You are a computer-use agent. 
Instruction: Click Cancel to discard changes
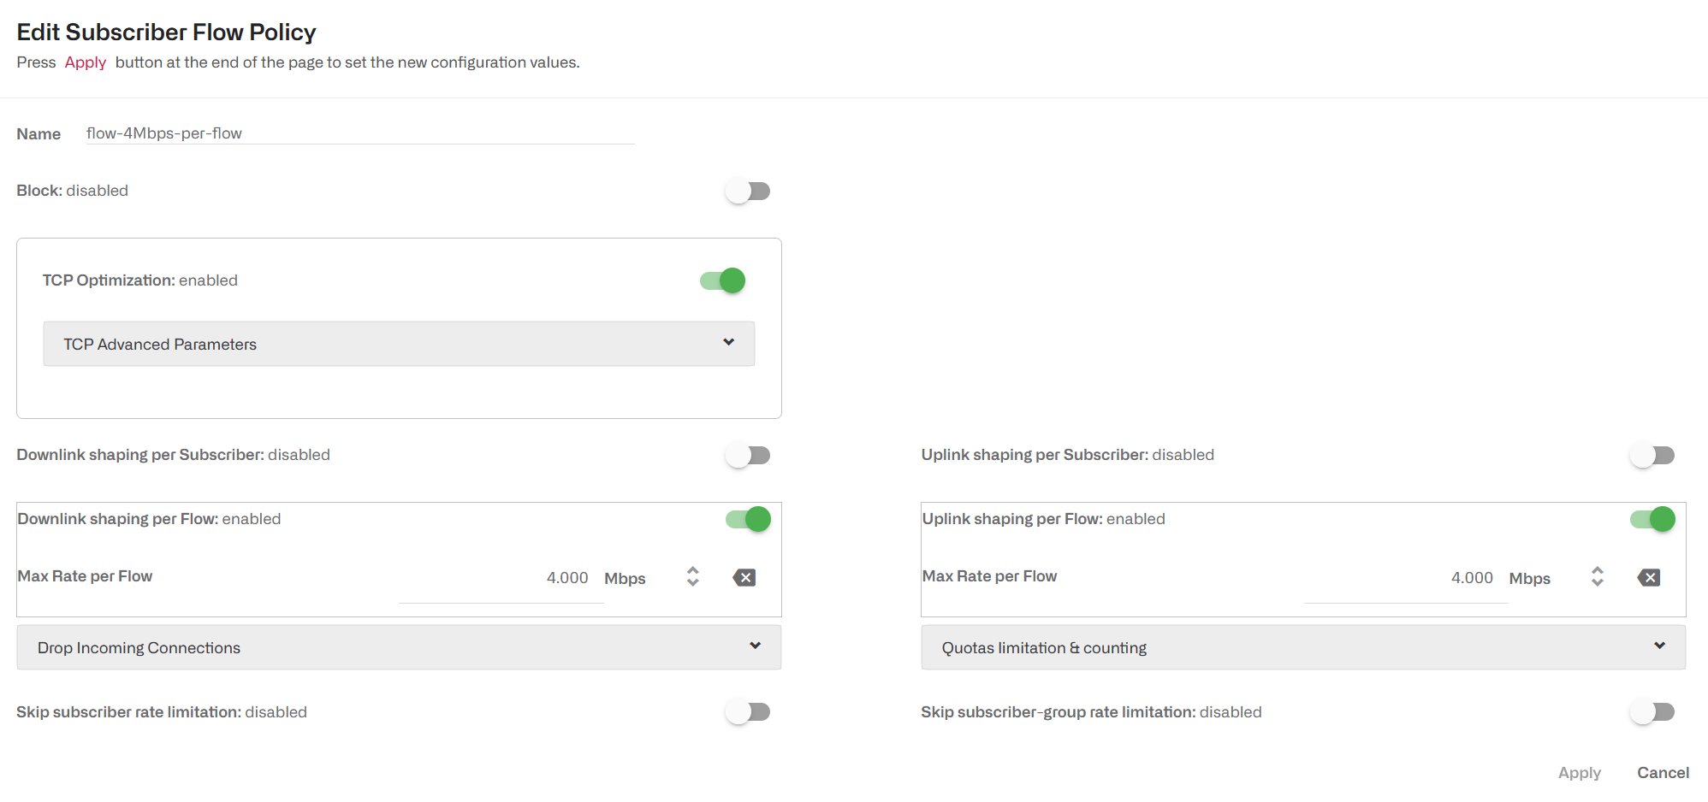tap(1662, 772)
